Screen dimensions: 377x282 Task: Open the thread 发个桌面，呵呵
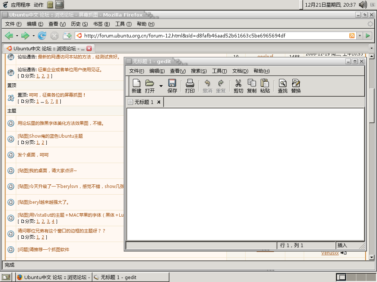coord(33,155)
